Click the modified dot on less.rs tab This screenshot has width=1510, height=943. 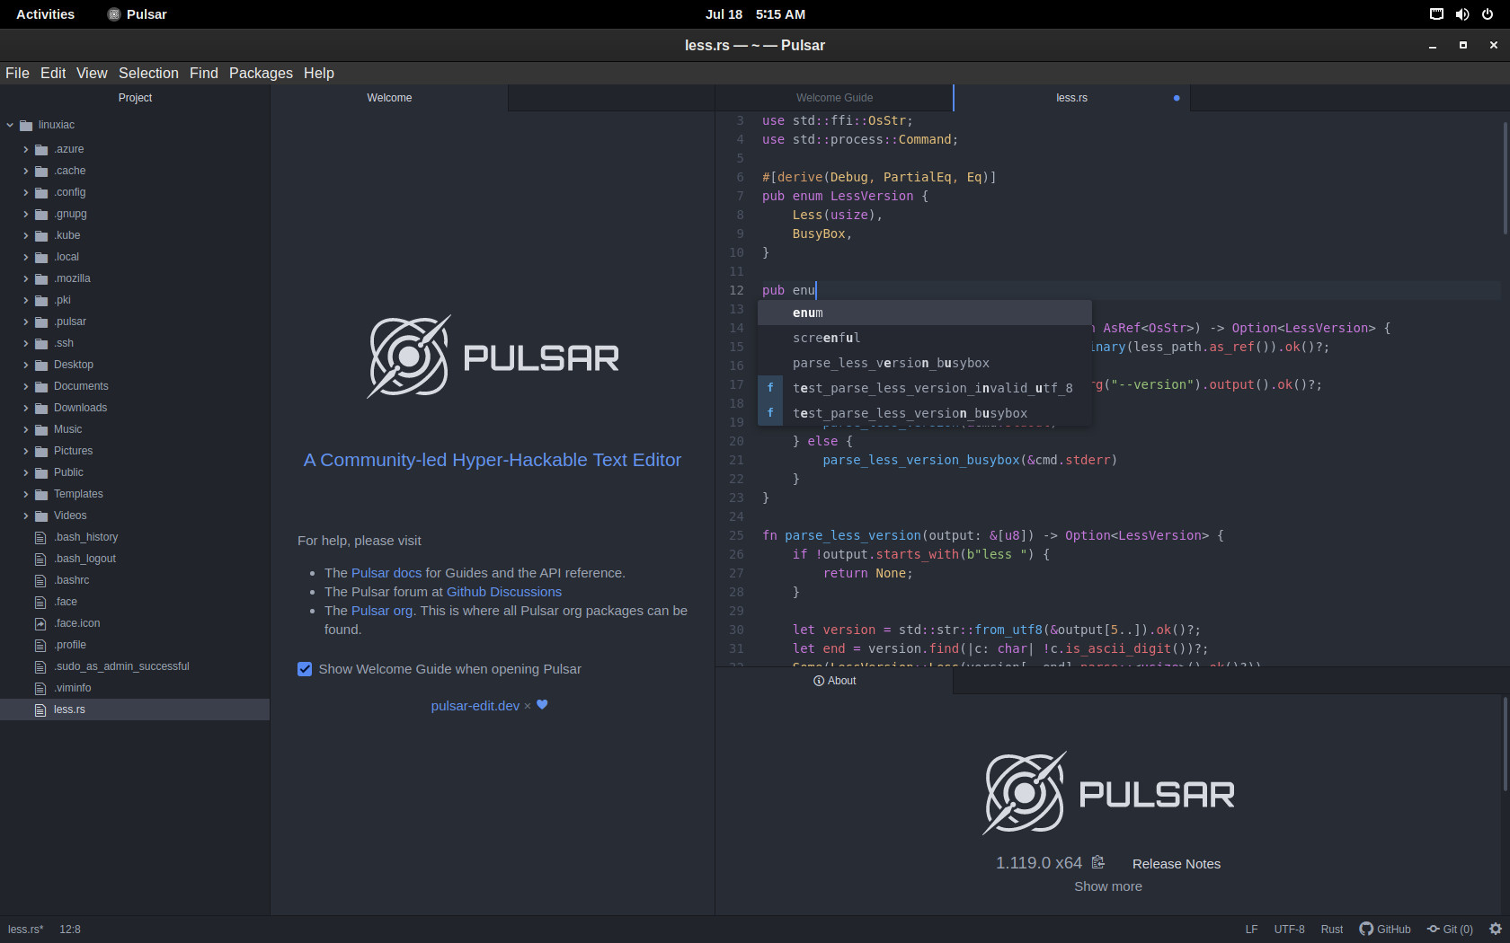(1177, 98)
